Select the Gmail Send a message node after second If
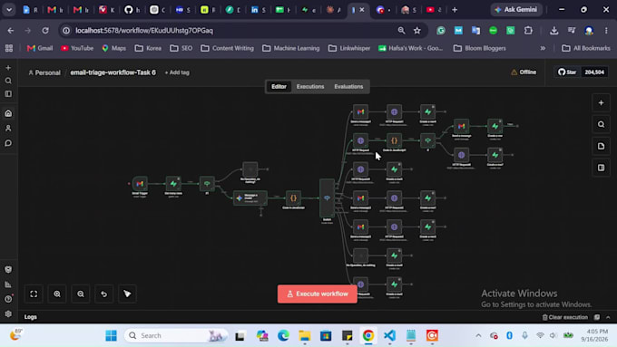The height and width of the screenshot is (347, 617). [x=461, y=126]
